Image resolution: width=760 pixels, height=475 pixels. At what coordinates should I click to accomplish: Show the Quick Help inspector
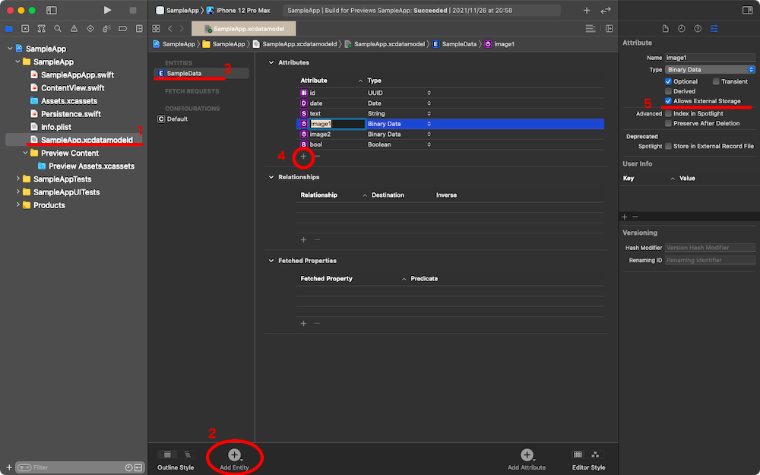click(698, 29)
